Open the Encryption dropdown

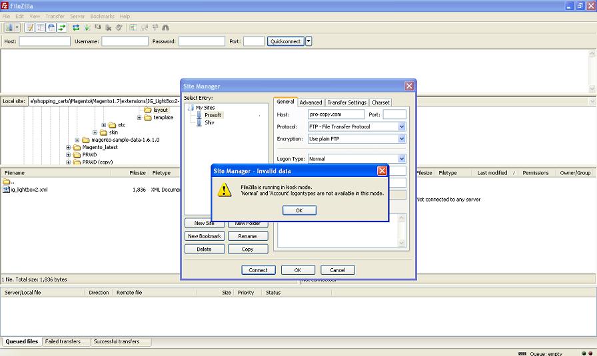coord(402,139)
